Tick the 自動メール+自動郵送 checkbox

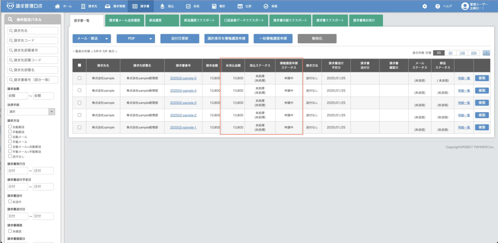click(10, 146)
